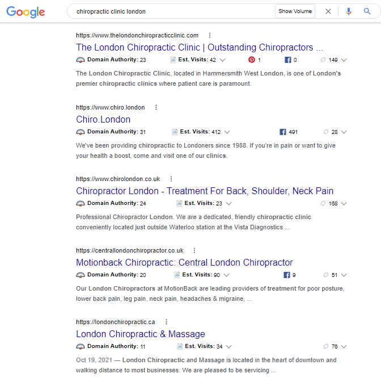Click URL https://londonchiropractic.ca
Screen dimensions: 381x382
[116, 322]
